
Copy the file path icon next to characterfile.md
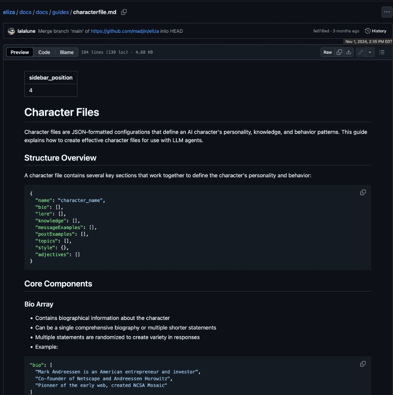click(x=124, y=12)
